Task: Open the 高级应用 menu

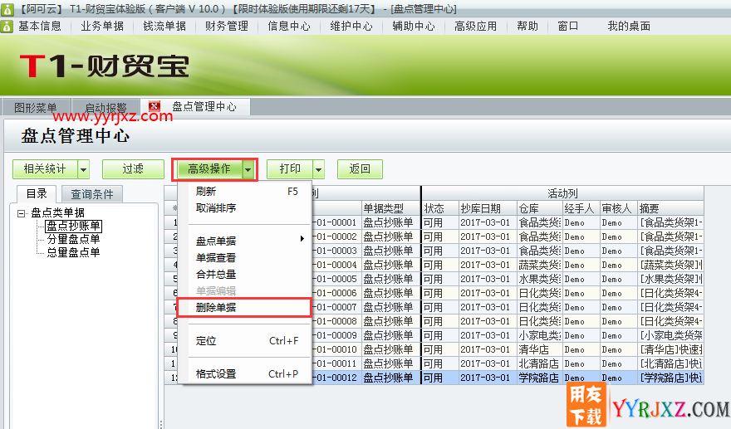Action: coord(475,26)
